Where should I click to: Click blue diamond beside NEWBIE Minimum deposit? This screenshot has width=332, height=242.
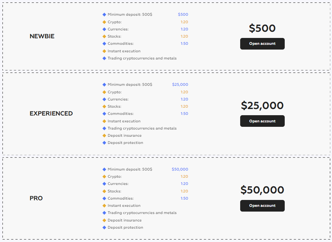[104, 15]
